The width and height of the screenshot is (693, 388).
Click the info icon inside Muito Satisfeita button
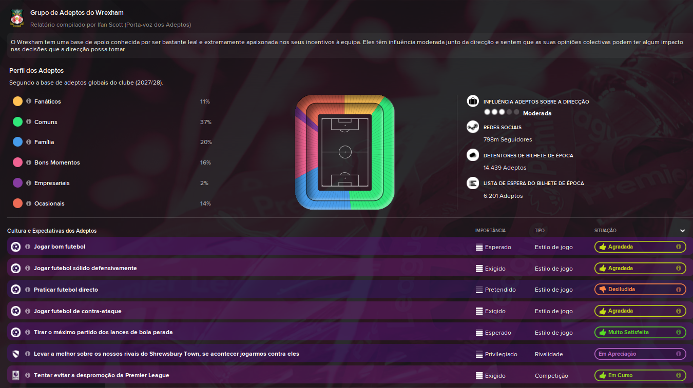[x=679, y=333]
